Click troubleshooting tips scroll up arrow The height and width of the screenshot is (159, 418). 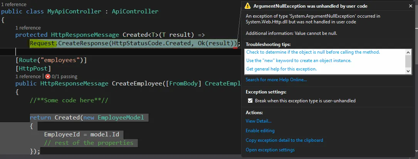408,52
